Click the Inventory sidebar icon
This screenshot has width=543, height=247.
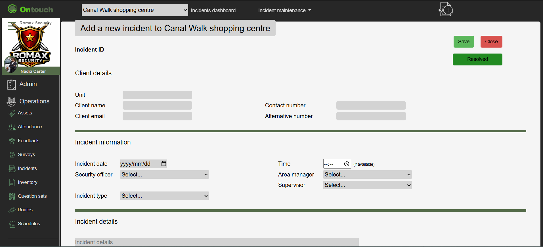(12, 182)
